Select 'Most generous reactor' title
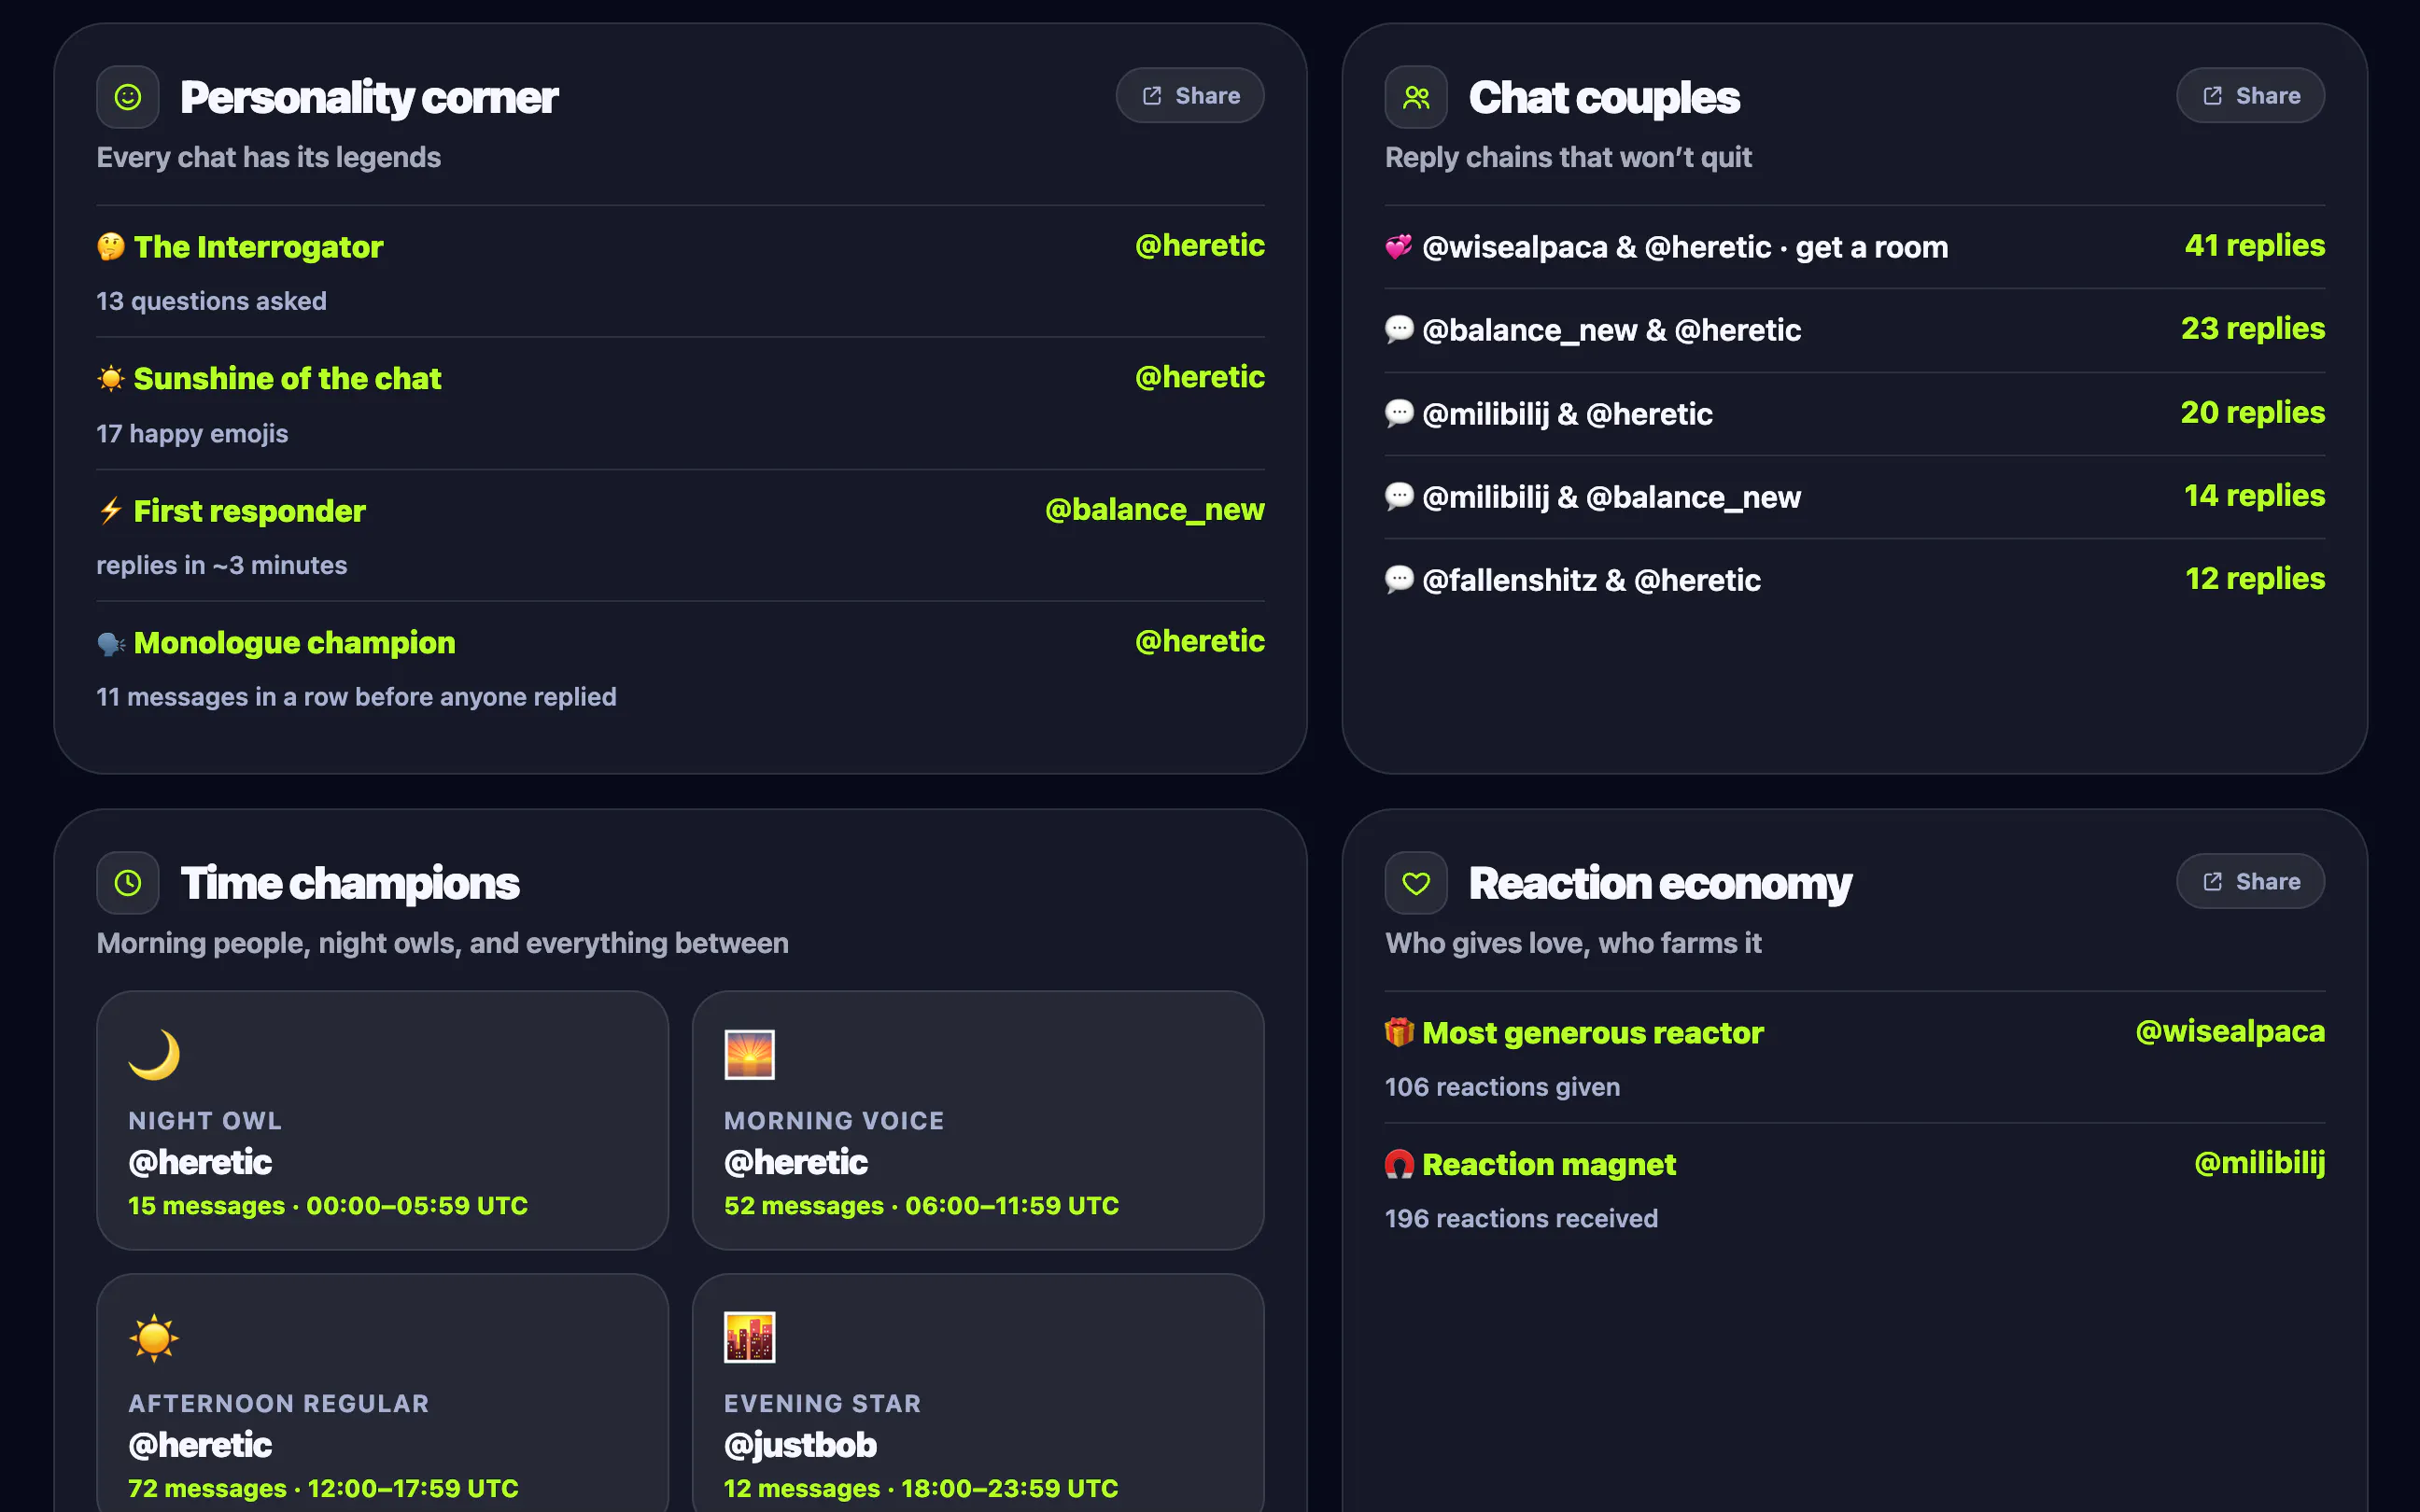This screenshot has width=2420, height=1512. (x=1593, y=1033)
